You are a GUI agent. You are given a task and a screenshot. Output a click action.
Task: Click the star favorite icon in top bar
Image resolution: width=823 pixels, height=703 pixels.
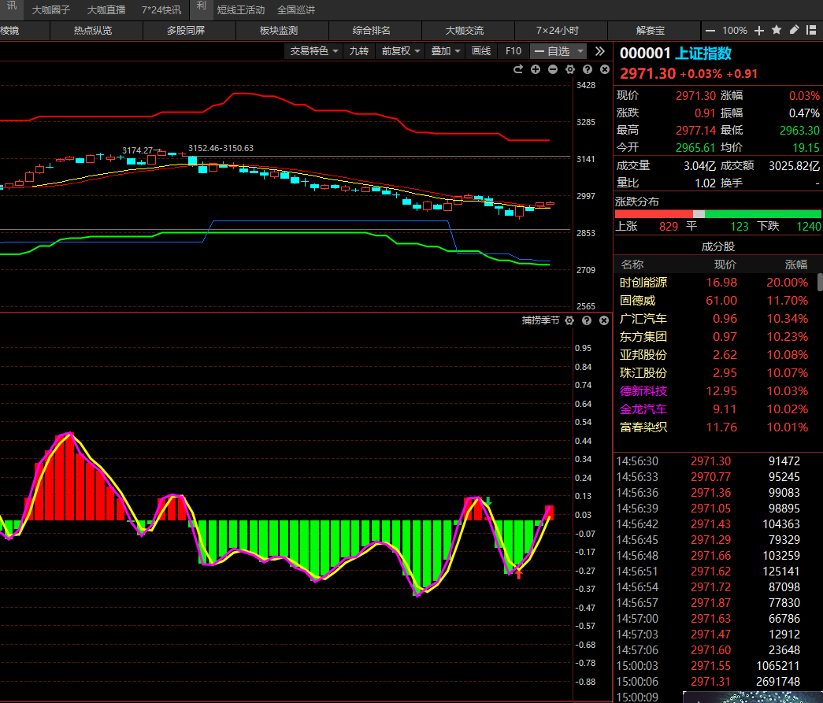(x=777, y=31)
